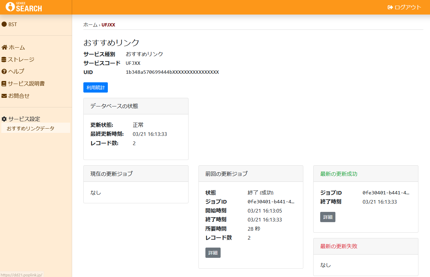The height and width of the screenshot is (277, 430).
Task: Click the 更新状態 value 正常
Action: click(138, 125)
